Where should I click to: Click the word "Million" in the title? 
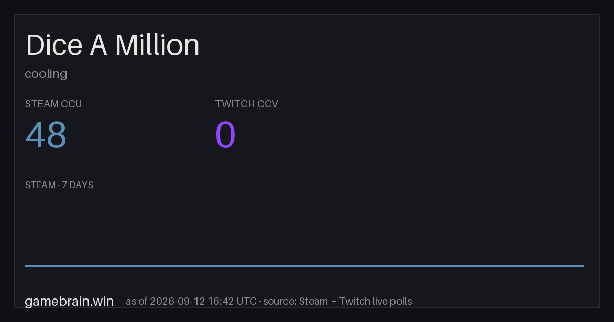click(157, 45)
